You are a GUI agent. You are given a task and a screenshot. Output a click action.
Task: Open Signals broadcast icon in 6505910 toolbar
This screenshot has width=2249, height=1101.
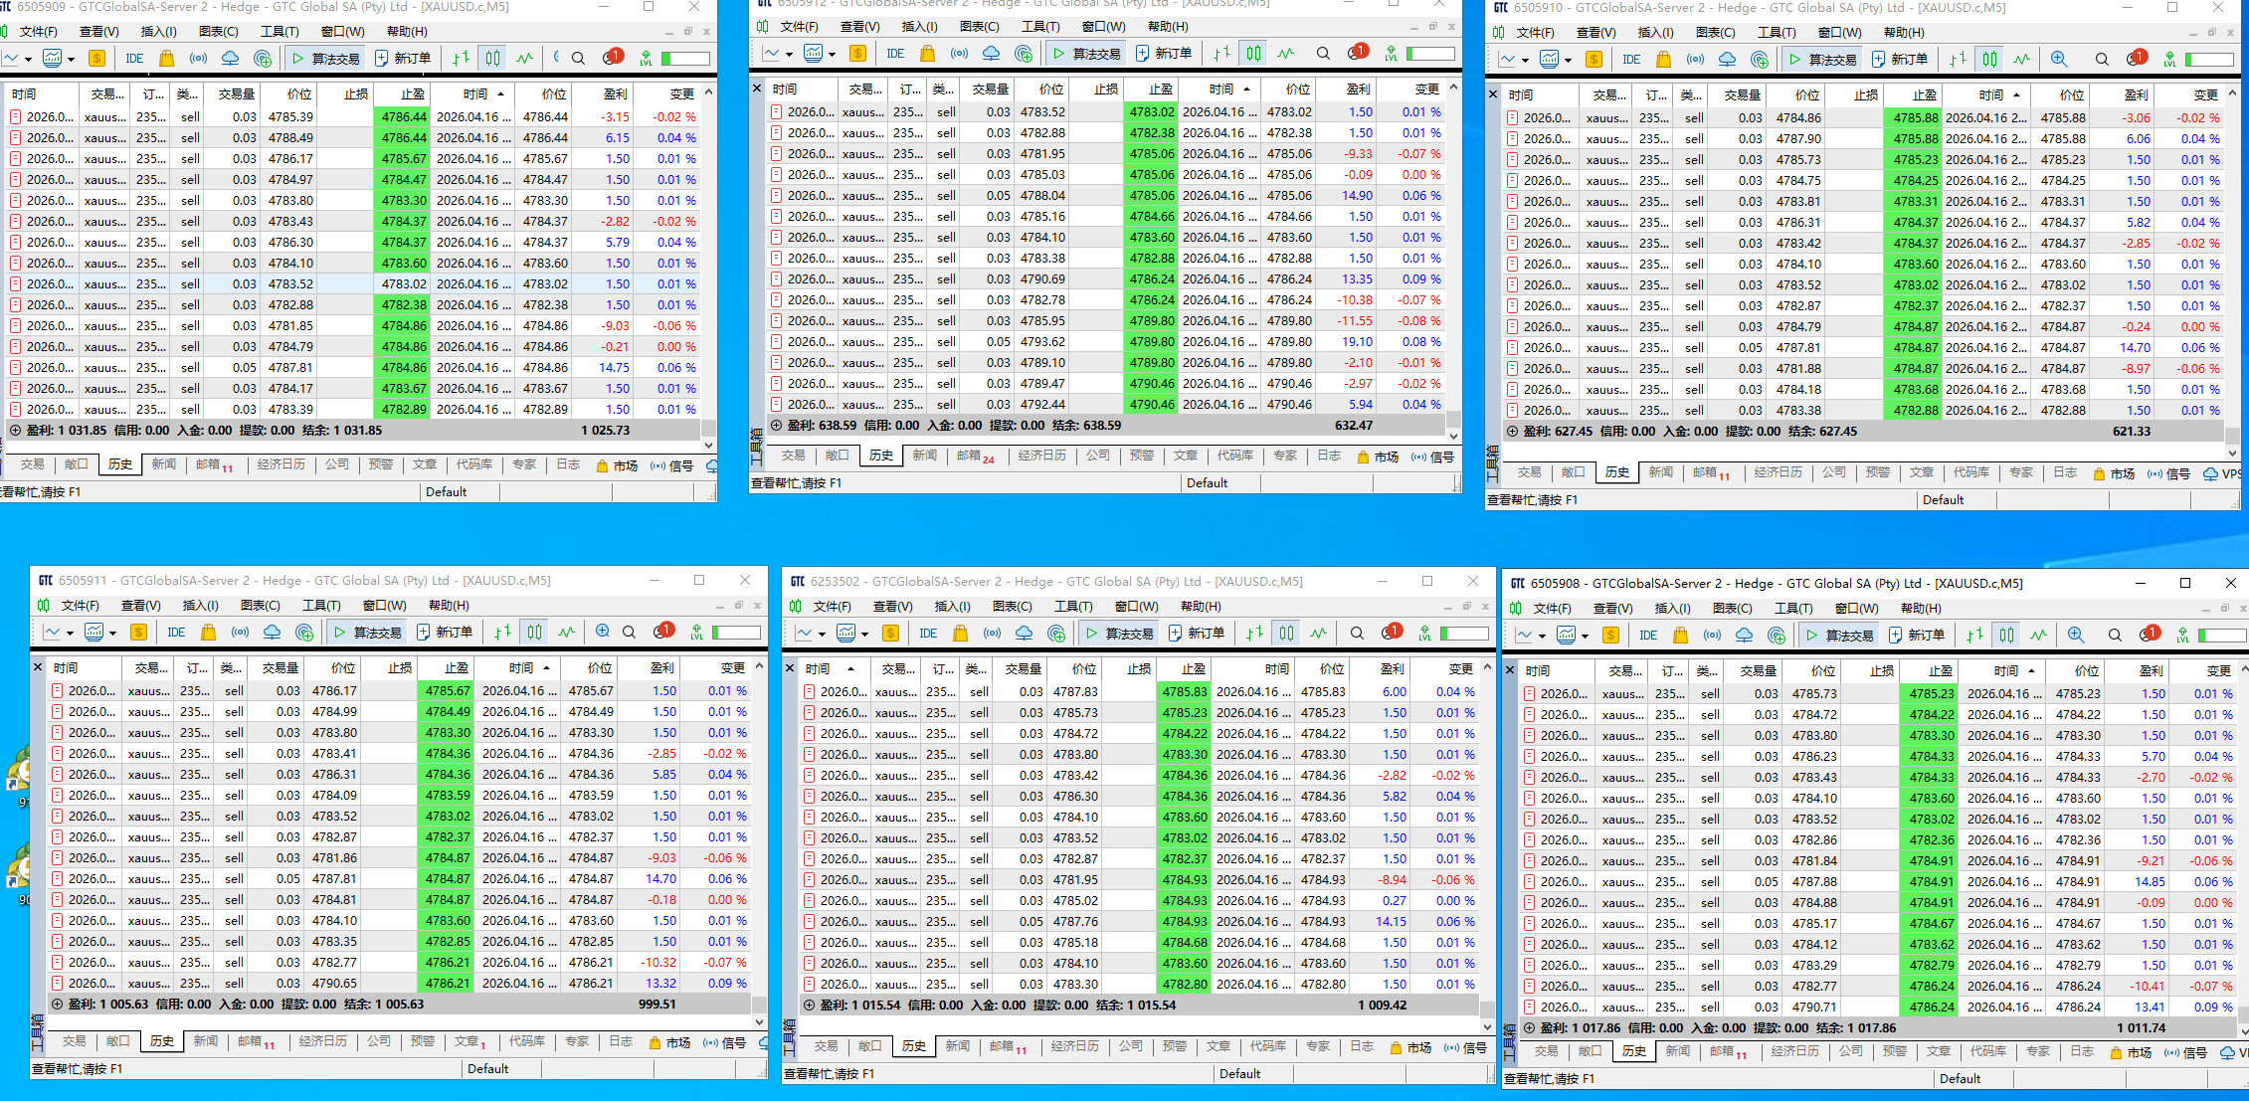coord(1695,60)
